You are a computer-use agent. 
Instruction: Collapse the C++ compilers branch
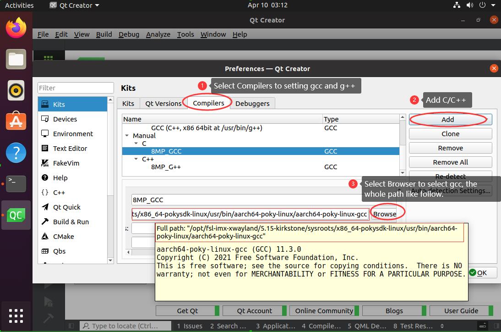coord(136,159)
